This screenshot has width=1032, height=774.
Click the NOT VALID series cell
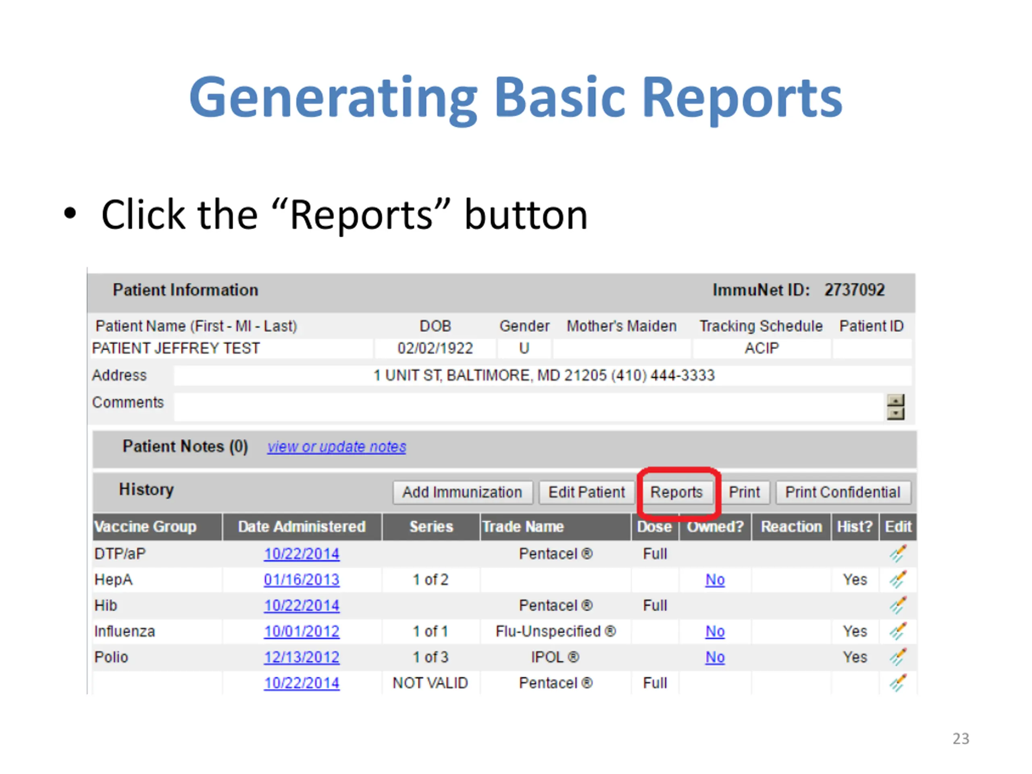click(430, 683)
